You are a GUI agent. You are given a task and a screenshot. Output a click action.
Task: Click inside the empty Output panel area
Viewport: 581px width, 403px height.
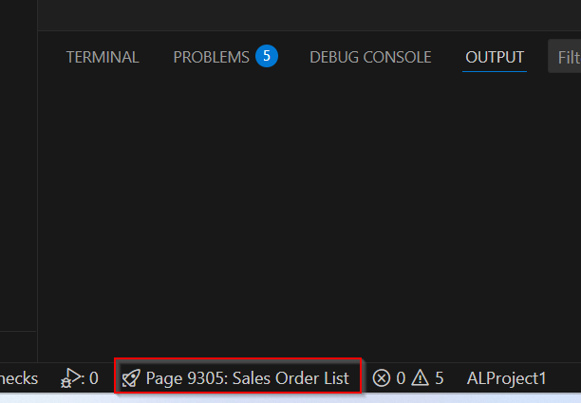click(x=304, y=218)
